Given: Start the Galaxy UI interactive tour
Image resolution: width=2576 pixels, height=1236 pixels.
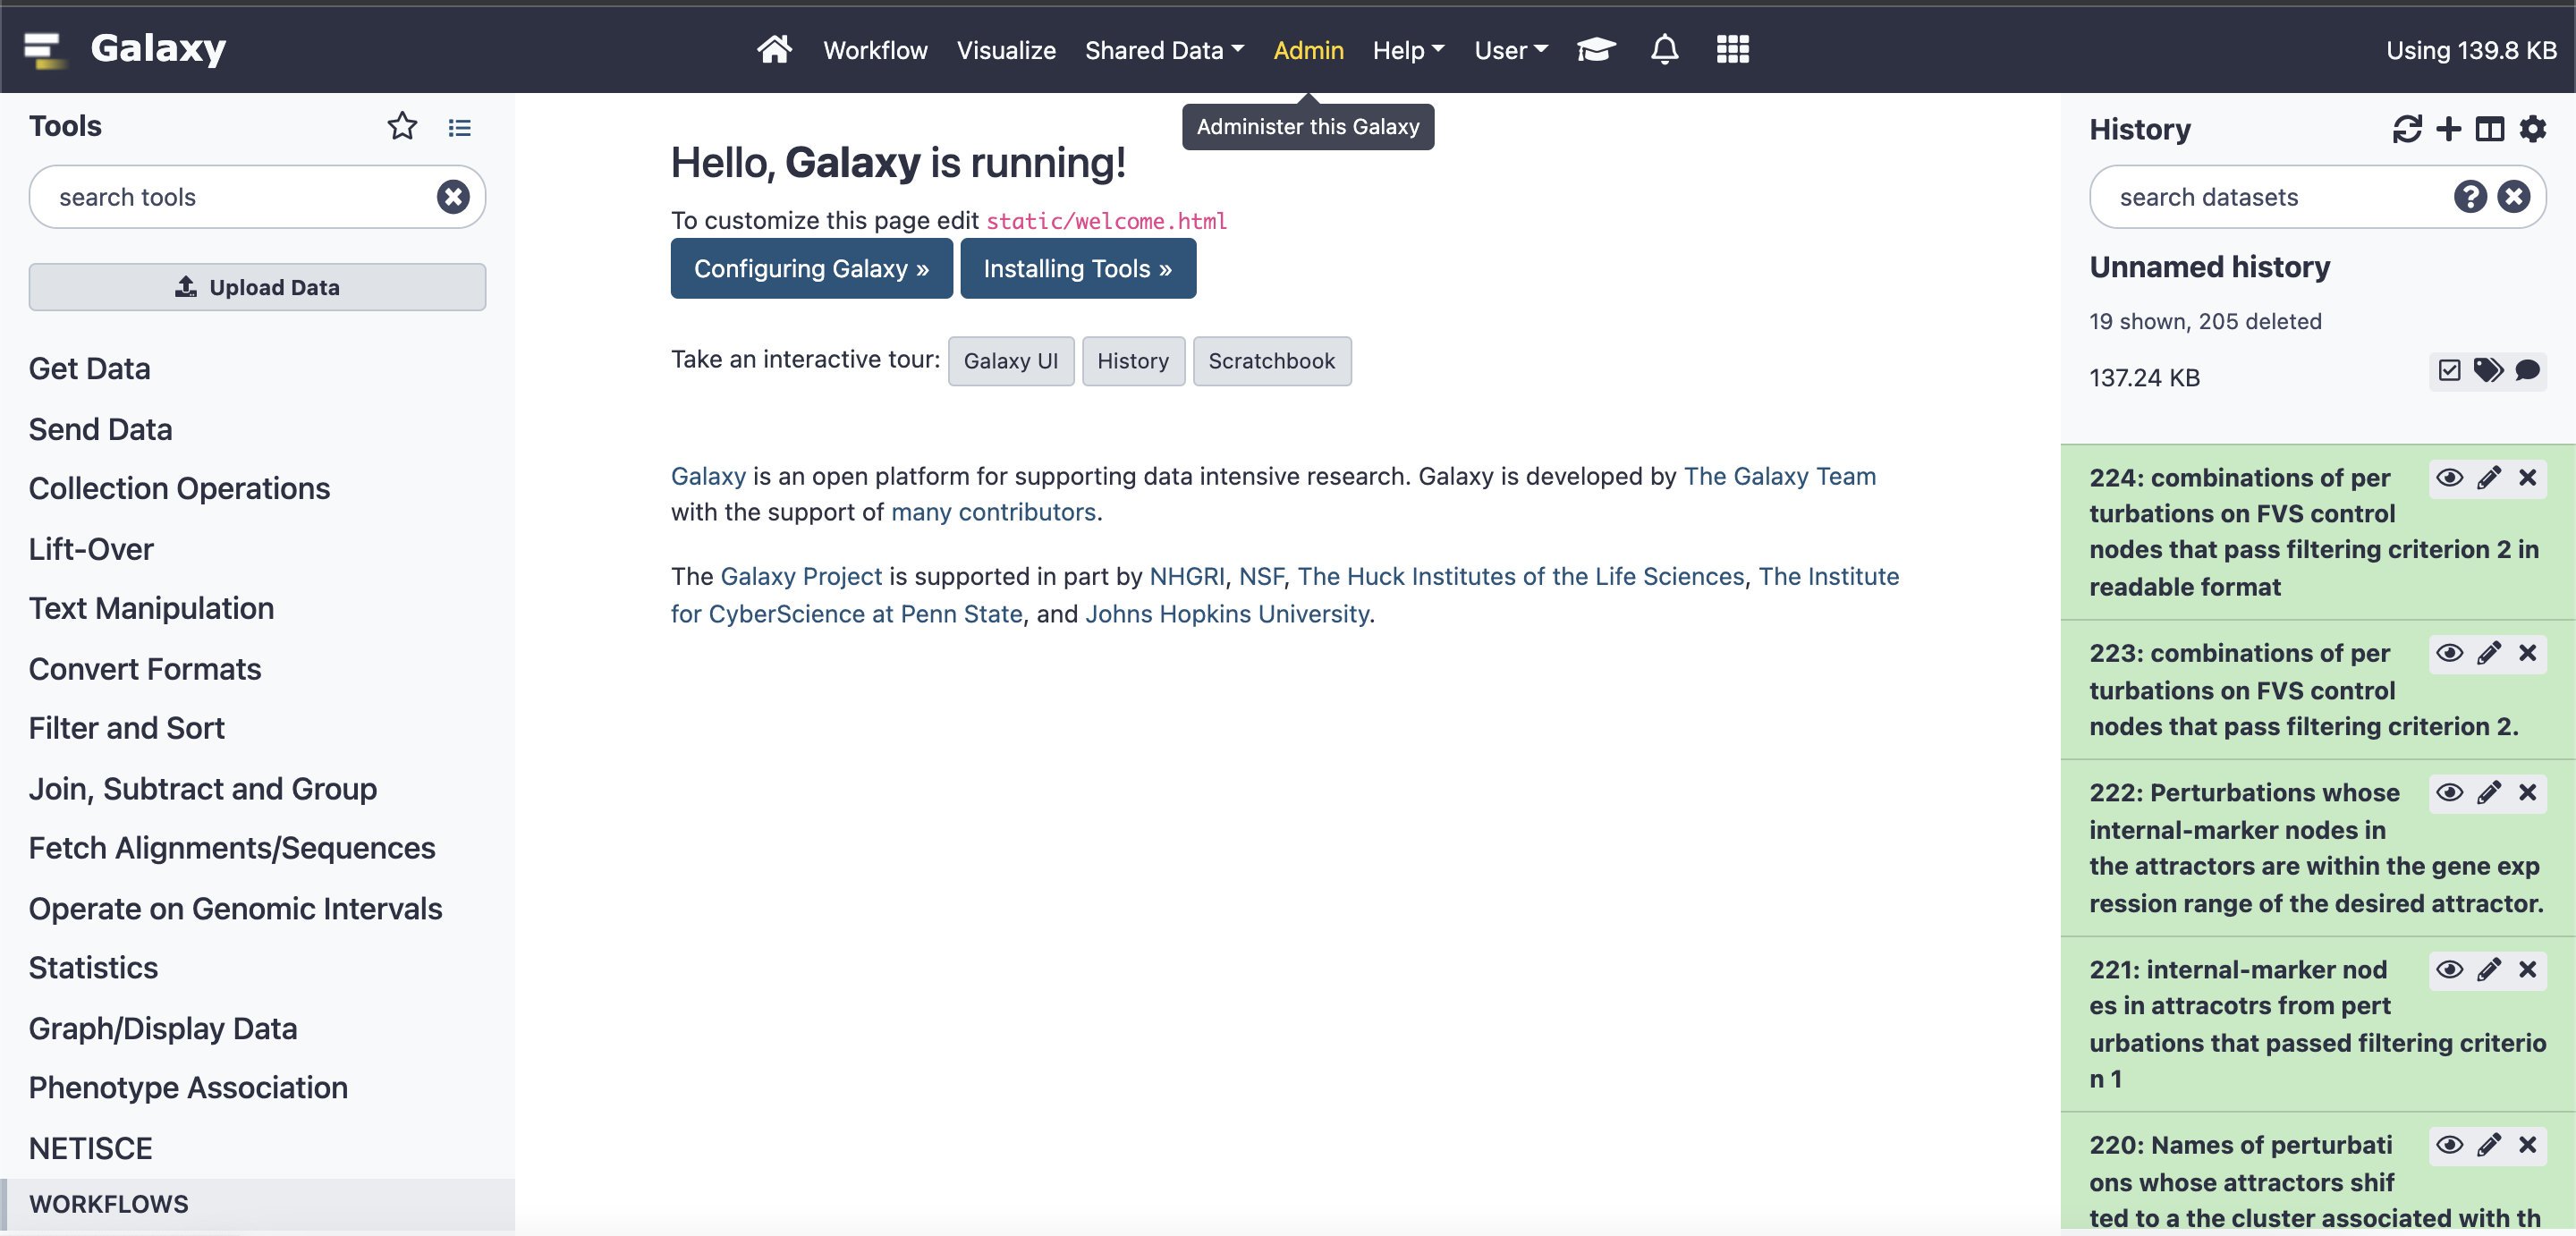Looking at the screenshot, I should [1010, 361].
